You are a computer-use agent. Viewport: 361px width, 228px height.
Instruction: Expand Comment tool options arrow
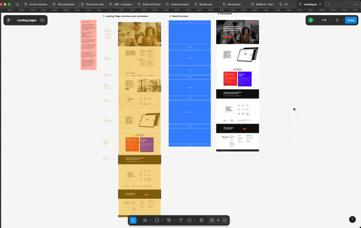pyautogui.click(x=194, y=221)
